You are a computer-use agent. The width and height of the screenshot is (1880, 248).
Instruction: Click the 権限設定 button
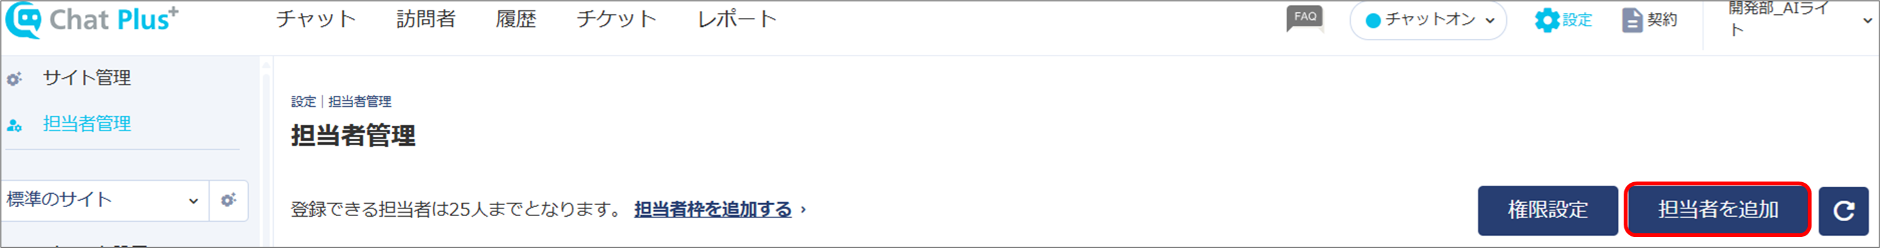pos(1548,210)
